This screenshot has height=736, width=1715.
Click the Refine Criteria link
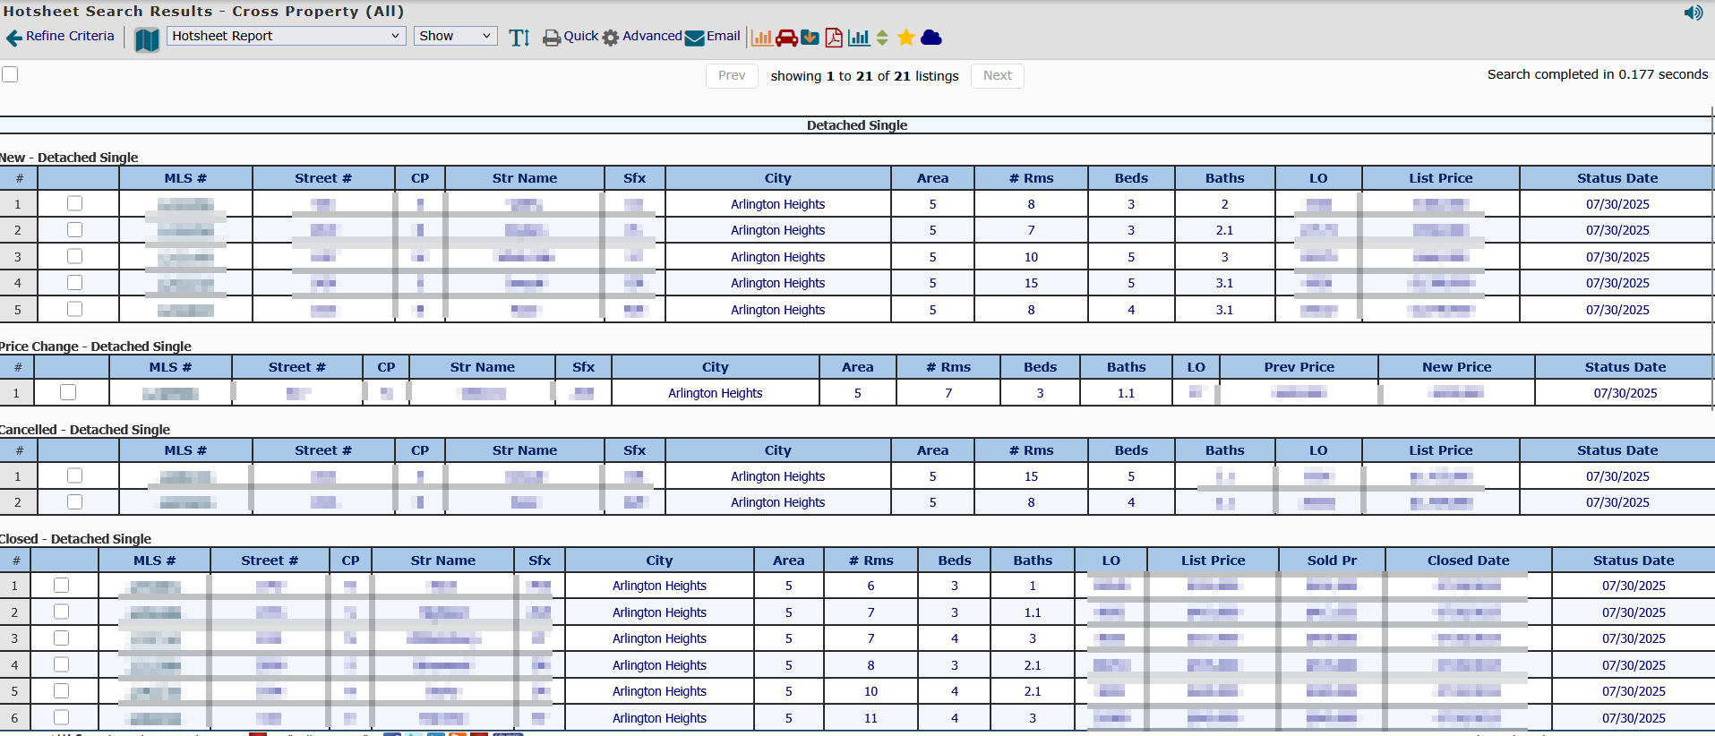click(70, 36)
